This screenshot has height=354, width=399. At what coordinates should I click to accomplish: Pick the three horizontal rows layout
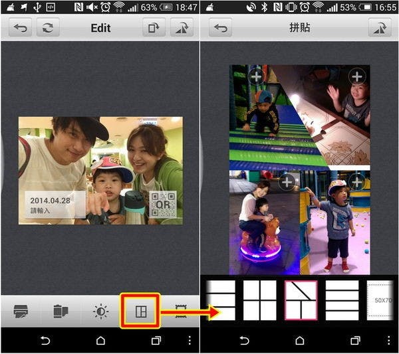click(x=341, y=300)
